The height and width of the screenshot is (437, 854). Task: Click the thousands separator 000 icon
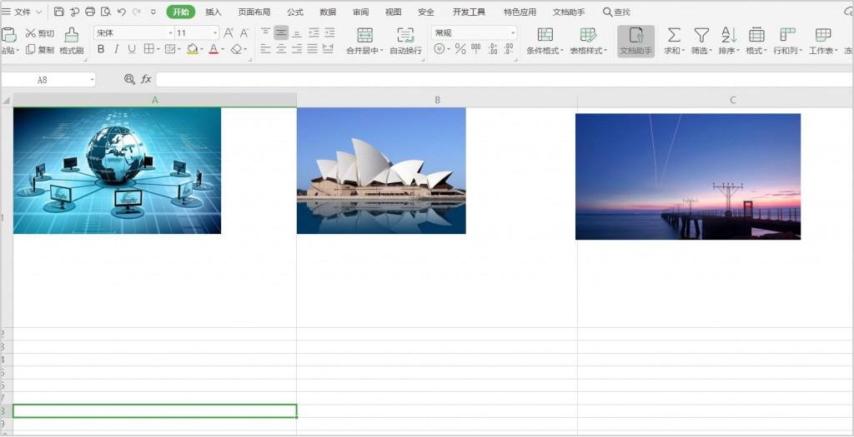click(476, 49)
